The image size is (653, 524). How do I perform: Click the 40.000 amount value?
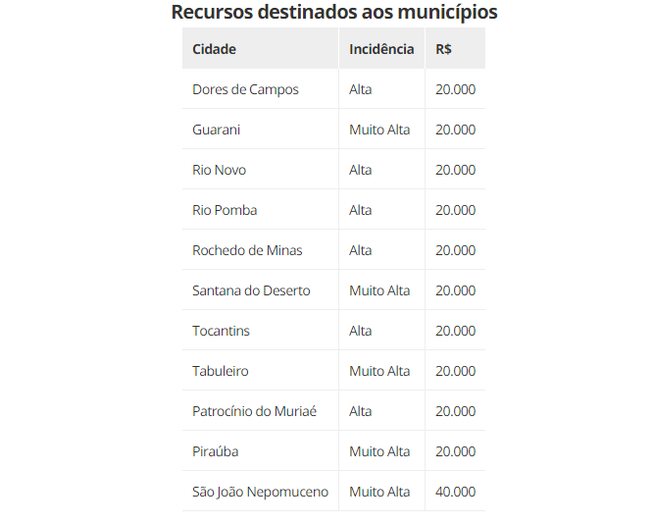455,492
